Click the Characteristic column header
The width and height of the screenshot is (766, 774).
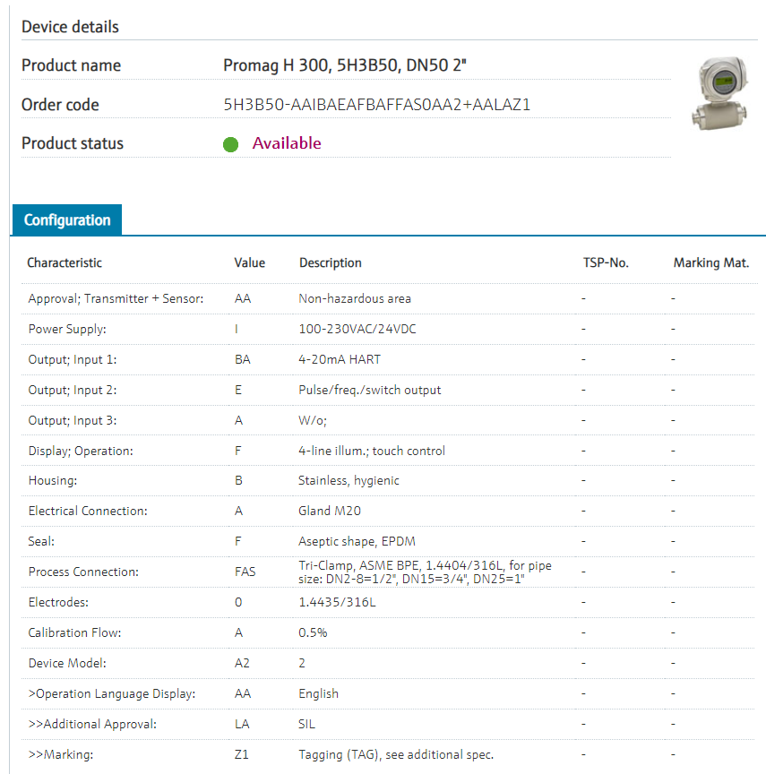pos(65,262)
